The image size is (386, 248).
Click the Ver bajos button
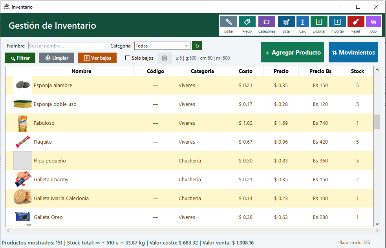pyautogui.click(x=97, y=58)
